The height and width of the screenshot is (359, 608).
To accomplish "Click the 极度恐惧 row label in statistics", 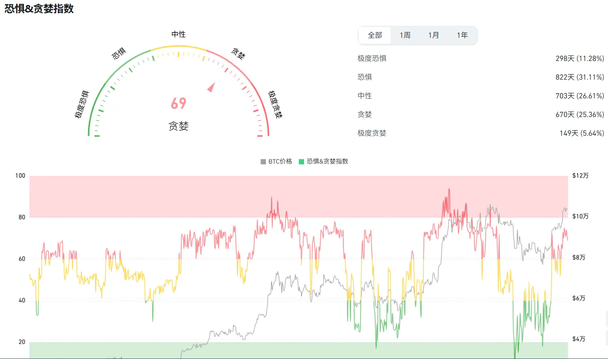I will 372,59.
